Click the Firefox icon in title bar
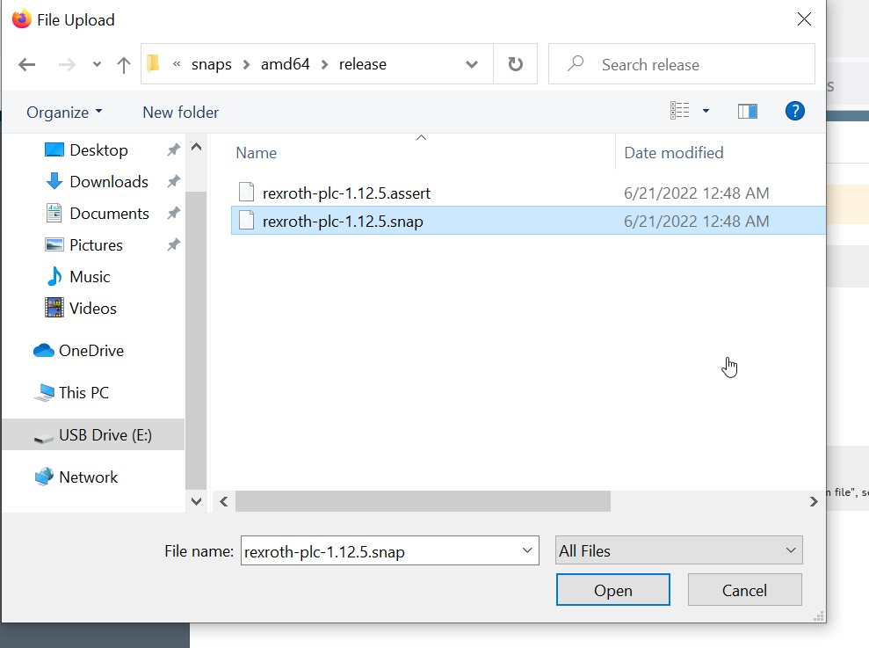 [x=22, y=18]
